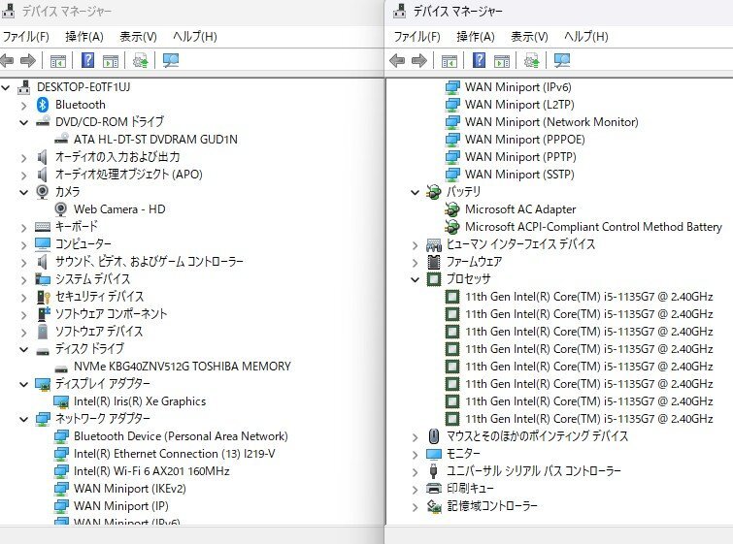Click Forward arrow in right Device Manager toolbar
Viewport: 733px width, 544px height.
(418, 60)
